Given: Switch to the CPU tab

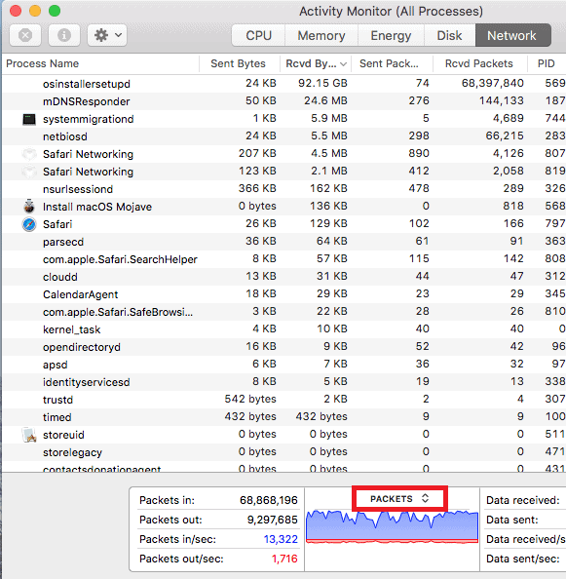Looking at the screenshot, I should click(259, 35).
